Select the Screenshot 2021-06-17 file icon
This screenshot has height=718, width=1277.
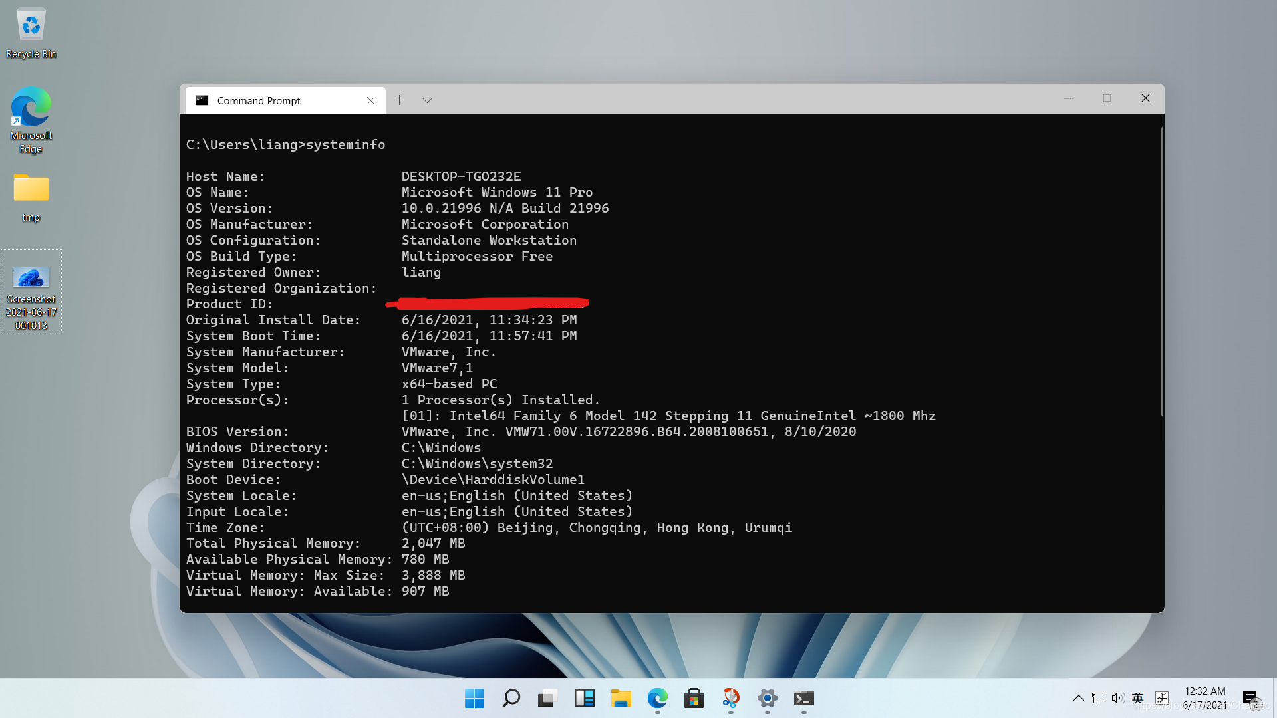tap(31, 291)
